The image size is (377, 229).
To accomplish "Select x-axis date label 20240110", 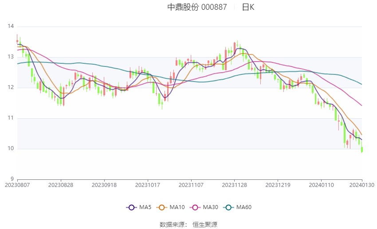I will [321, 185].
